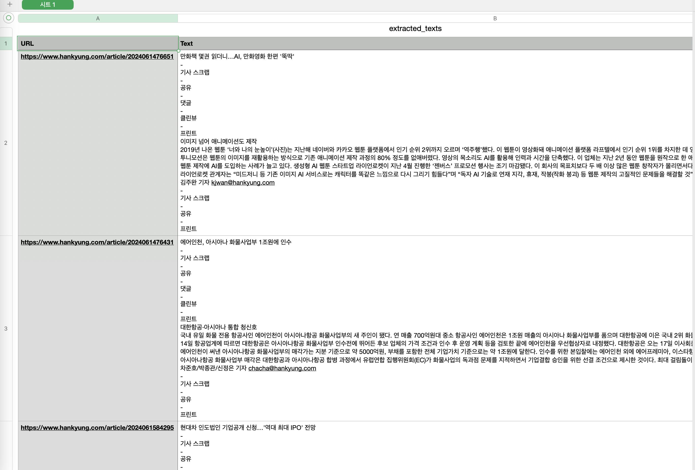Select row 3 header
695x470 pixels.
[6, 328]
